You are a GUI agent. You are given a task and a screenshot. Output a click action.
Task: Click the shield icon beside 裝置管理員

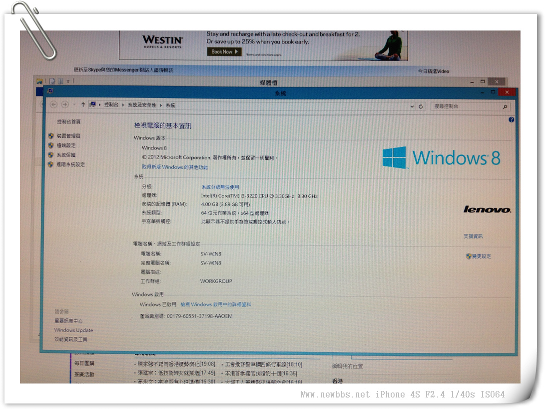pyautogui.click(x=50, y=136)
